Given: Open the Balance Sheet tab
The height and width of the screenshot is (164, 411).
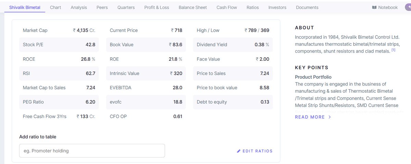Looking at the screenshot, I should (x=193, y=8).
